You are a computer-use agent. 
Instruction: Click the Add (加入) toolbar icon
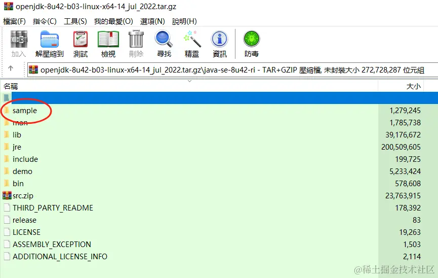(19, 39)
